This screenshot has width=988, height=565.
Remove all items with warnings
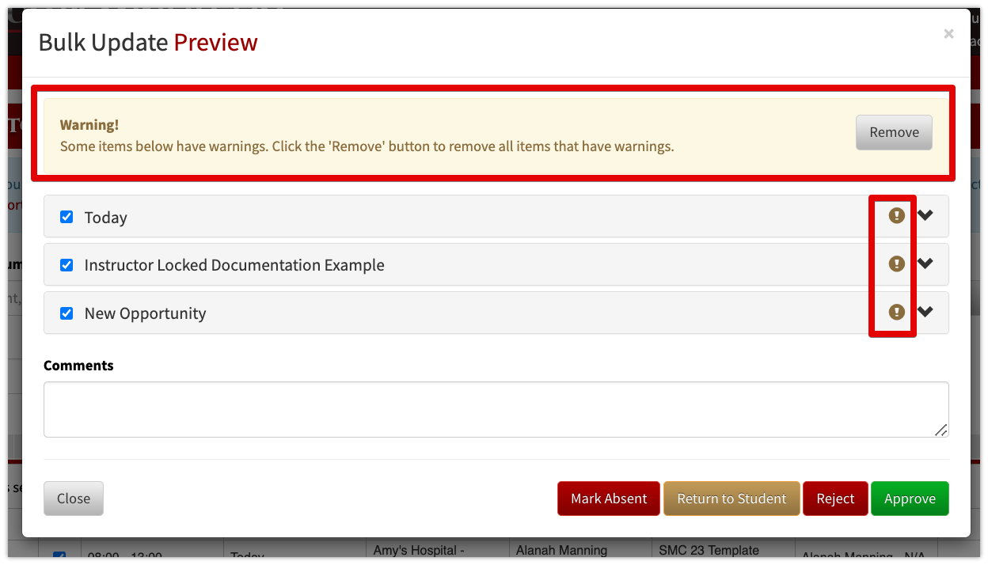(x=894, y=132)
